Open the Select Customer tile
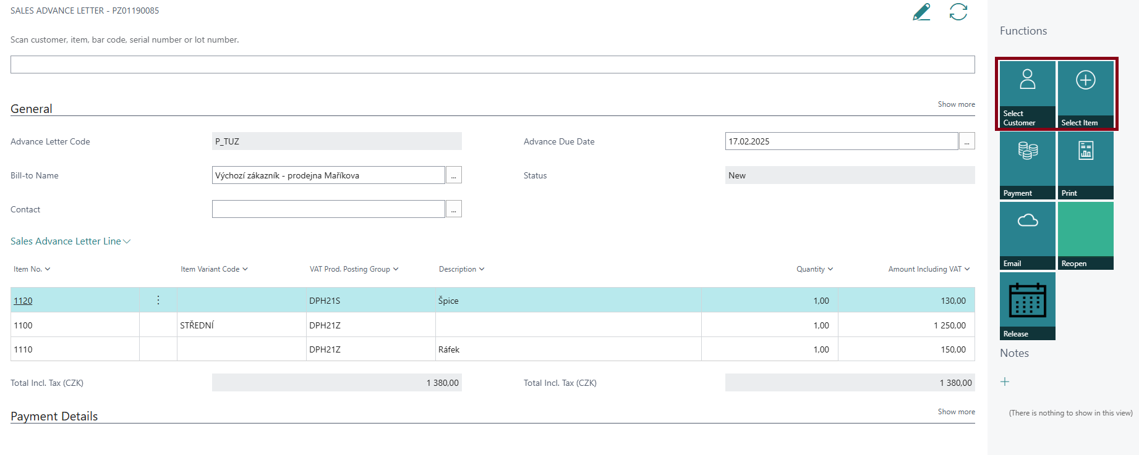 [1027, 94]
